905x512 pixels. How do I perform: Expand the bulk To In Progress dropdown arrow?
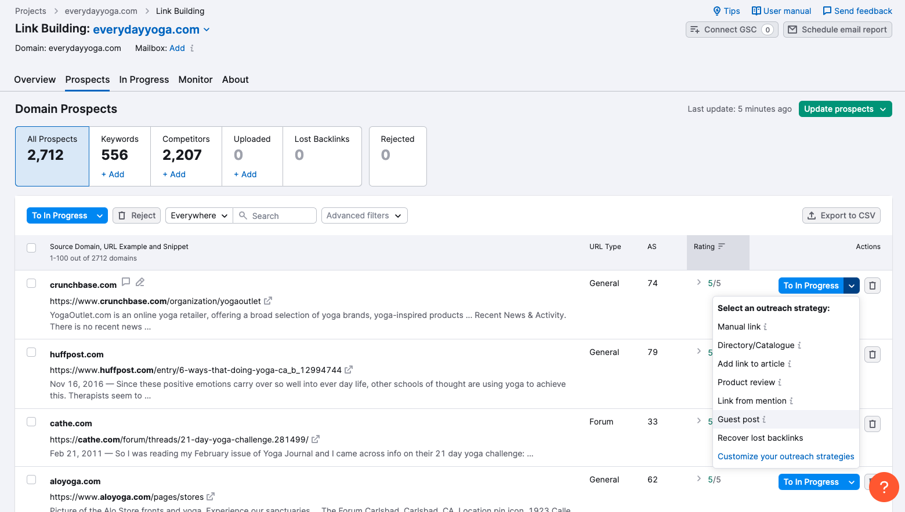click(x=100, y=215)
